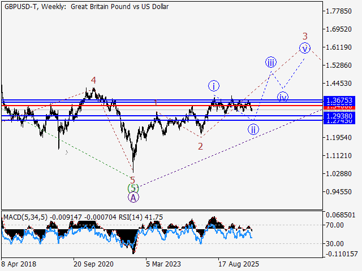The image size is (362, 271).
Task: Select the circled purple A label
Action: click(133, 198)
